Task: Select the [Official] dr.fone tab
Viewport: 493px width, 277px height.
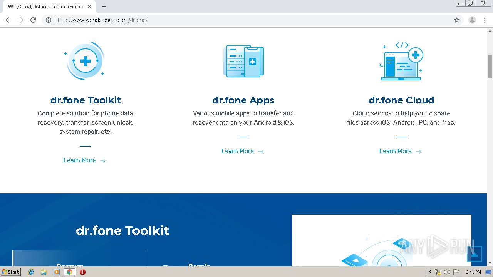Action: 49,7
